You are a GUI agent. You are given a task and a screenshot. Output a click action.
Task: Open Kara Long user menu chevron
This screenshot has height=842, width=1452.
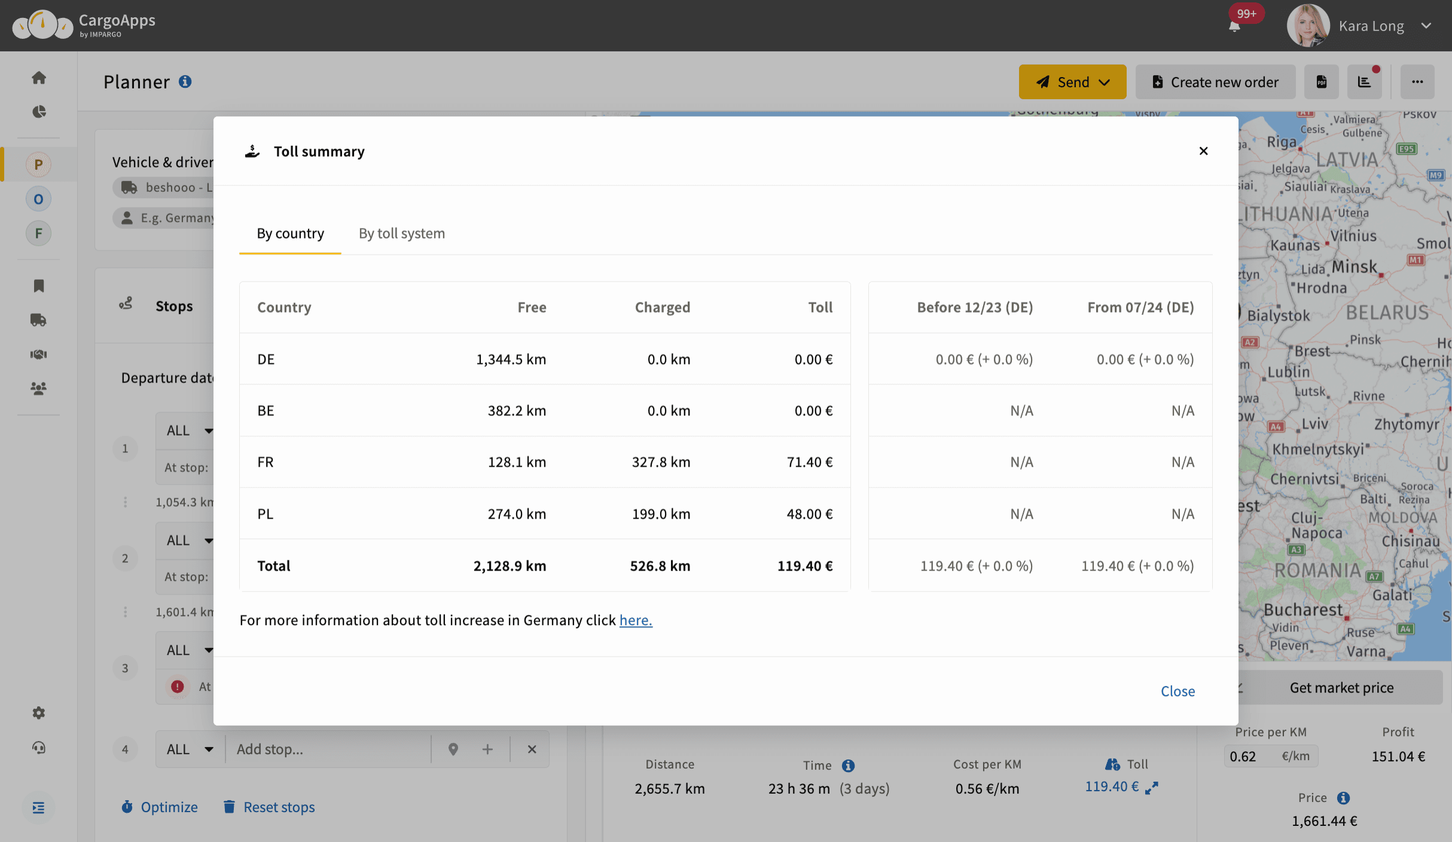tap(1426, 26)
